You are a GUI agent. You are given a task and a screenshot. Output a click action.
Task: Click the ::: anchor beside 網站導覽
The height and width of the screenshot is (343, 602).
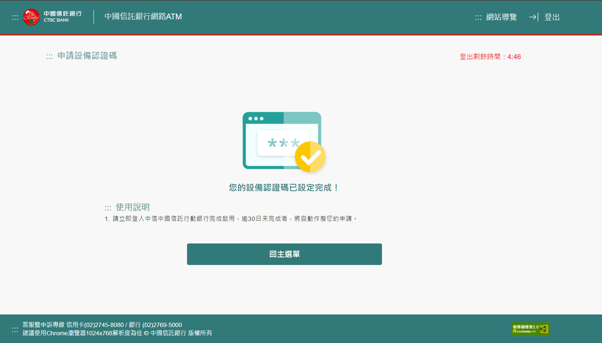pos(478,18)
